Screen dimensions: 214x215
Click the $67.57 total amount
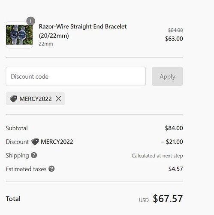coord(168,199)
